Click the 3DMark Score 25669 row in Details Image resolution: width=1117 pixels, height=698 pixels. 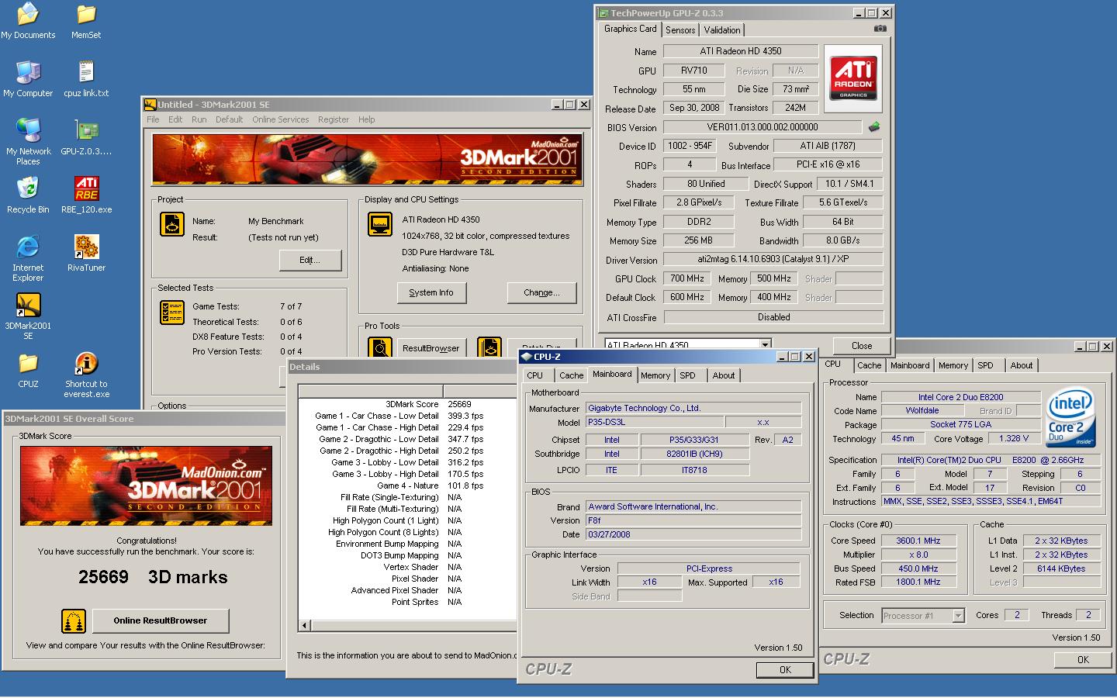407,404
